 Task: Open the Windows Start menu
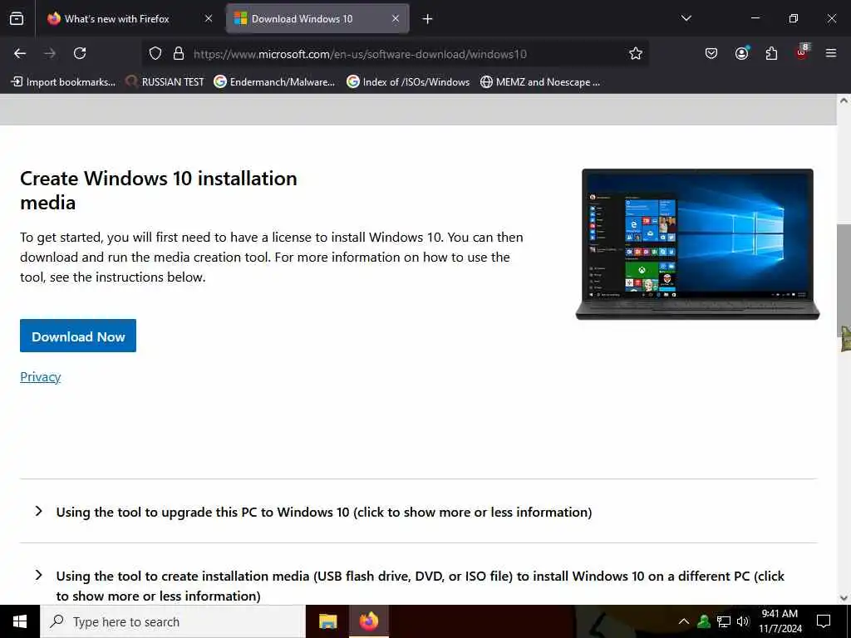[x=20, y=621]
